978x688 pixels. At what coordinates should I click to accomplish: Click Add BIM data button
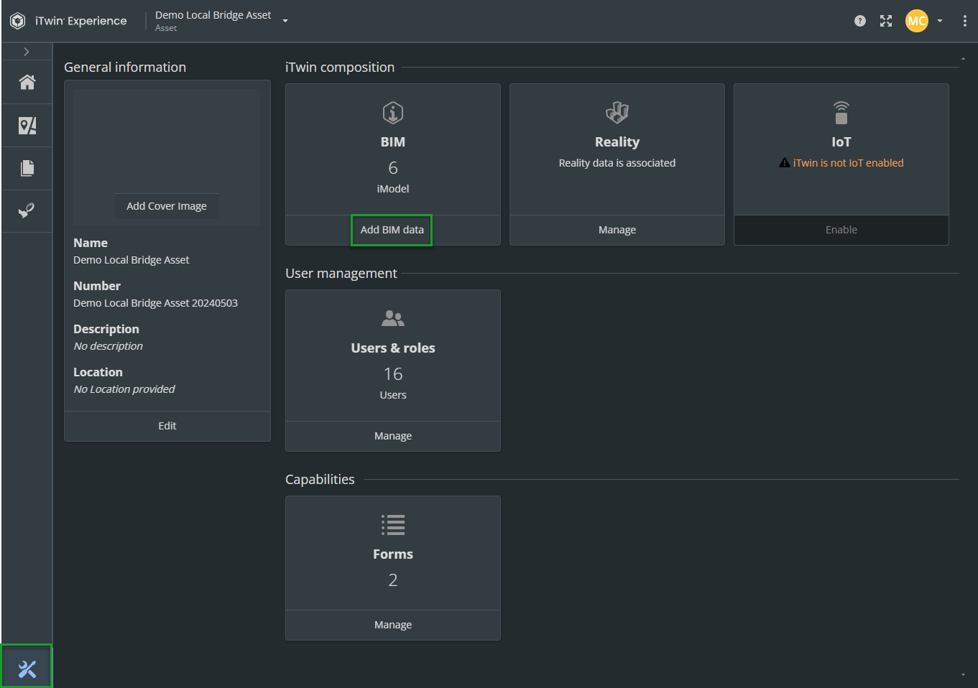point(392,230)
